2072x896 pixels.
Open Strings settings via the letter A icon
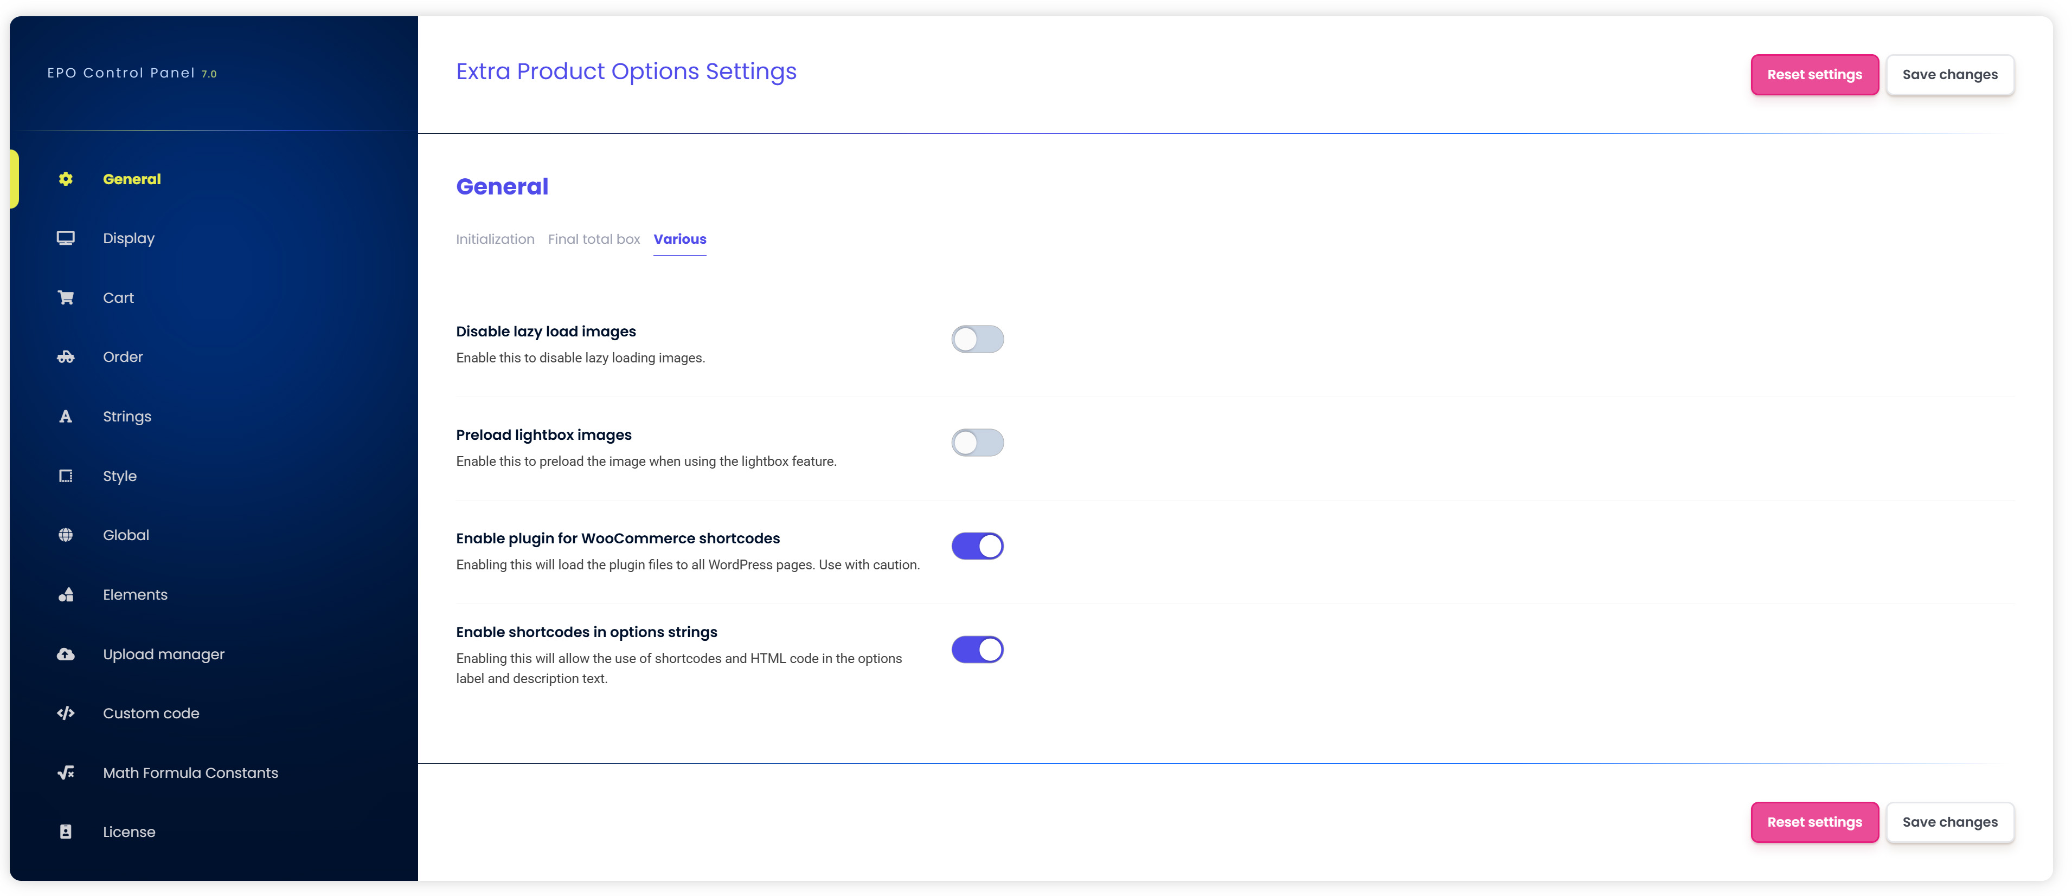pyautogui.click(x=65, y=416)
